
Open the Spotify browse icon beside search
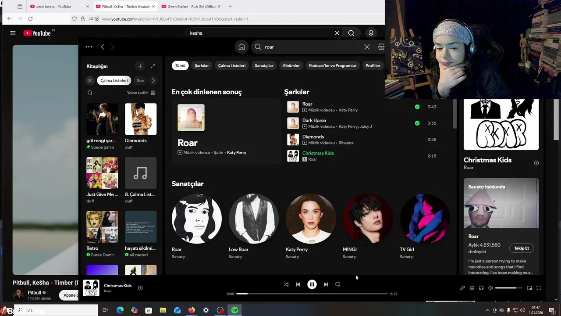(381, 47)
